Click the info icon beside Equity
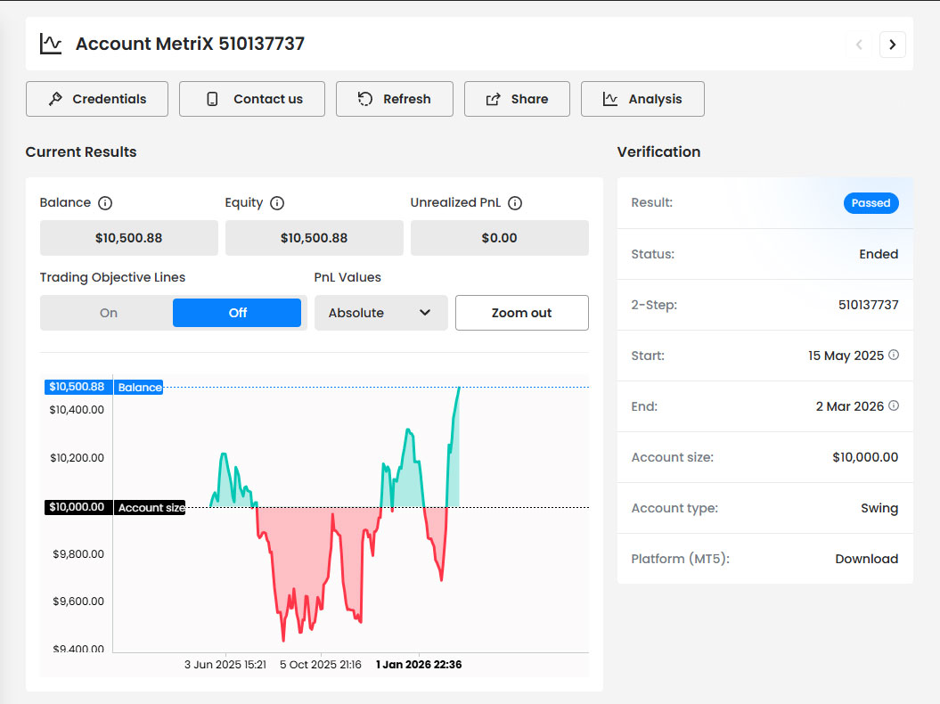This screenshot has height=704, width=940. [x=277, y=203]
